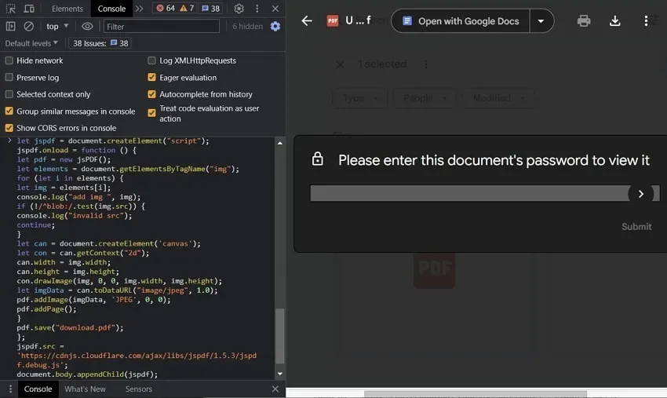This screenshot has height=398, width=667.
Task: Go back with the arrow icon
Action: point(307,20)
